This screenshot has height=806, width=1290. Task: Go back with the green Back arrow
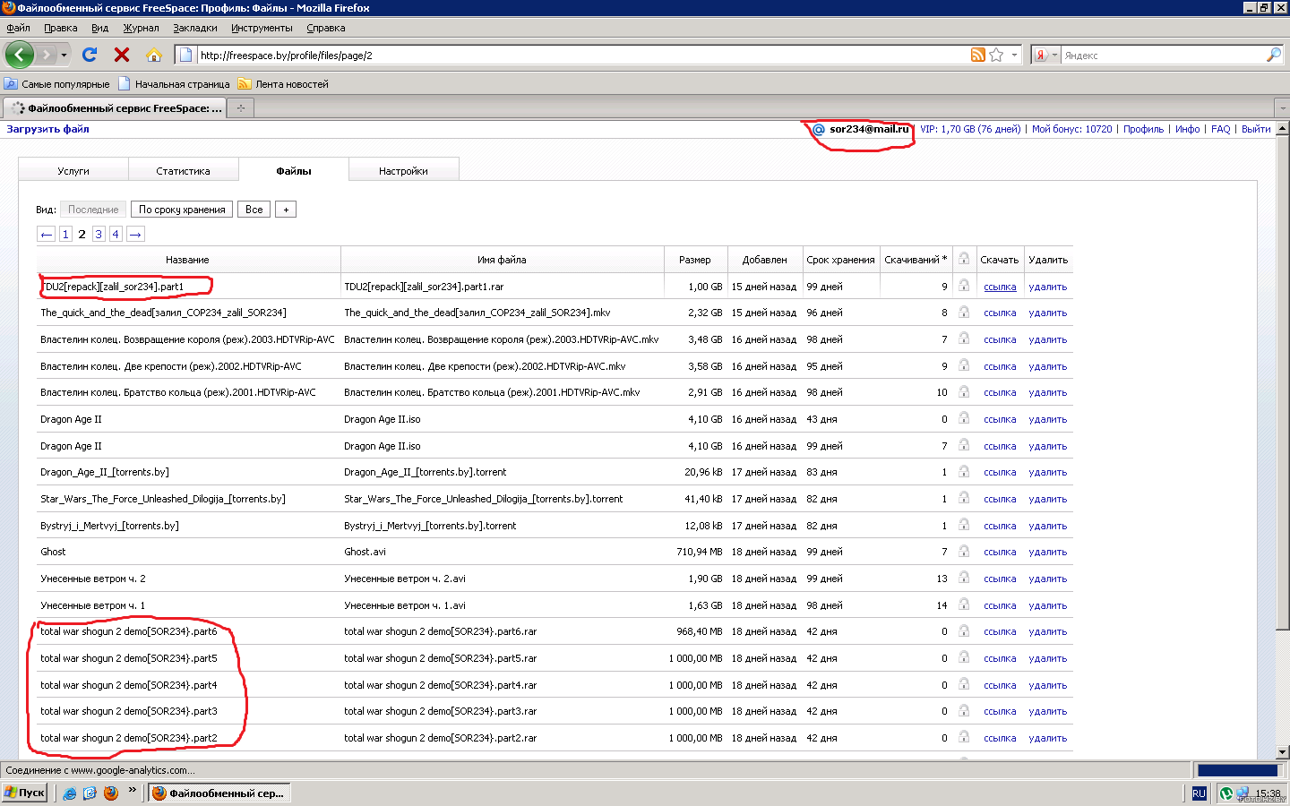click(19, 55)
